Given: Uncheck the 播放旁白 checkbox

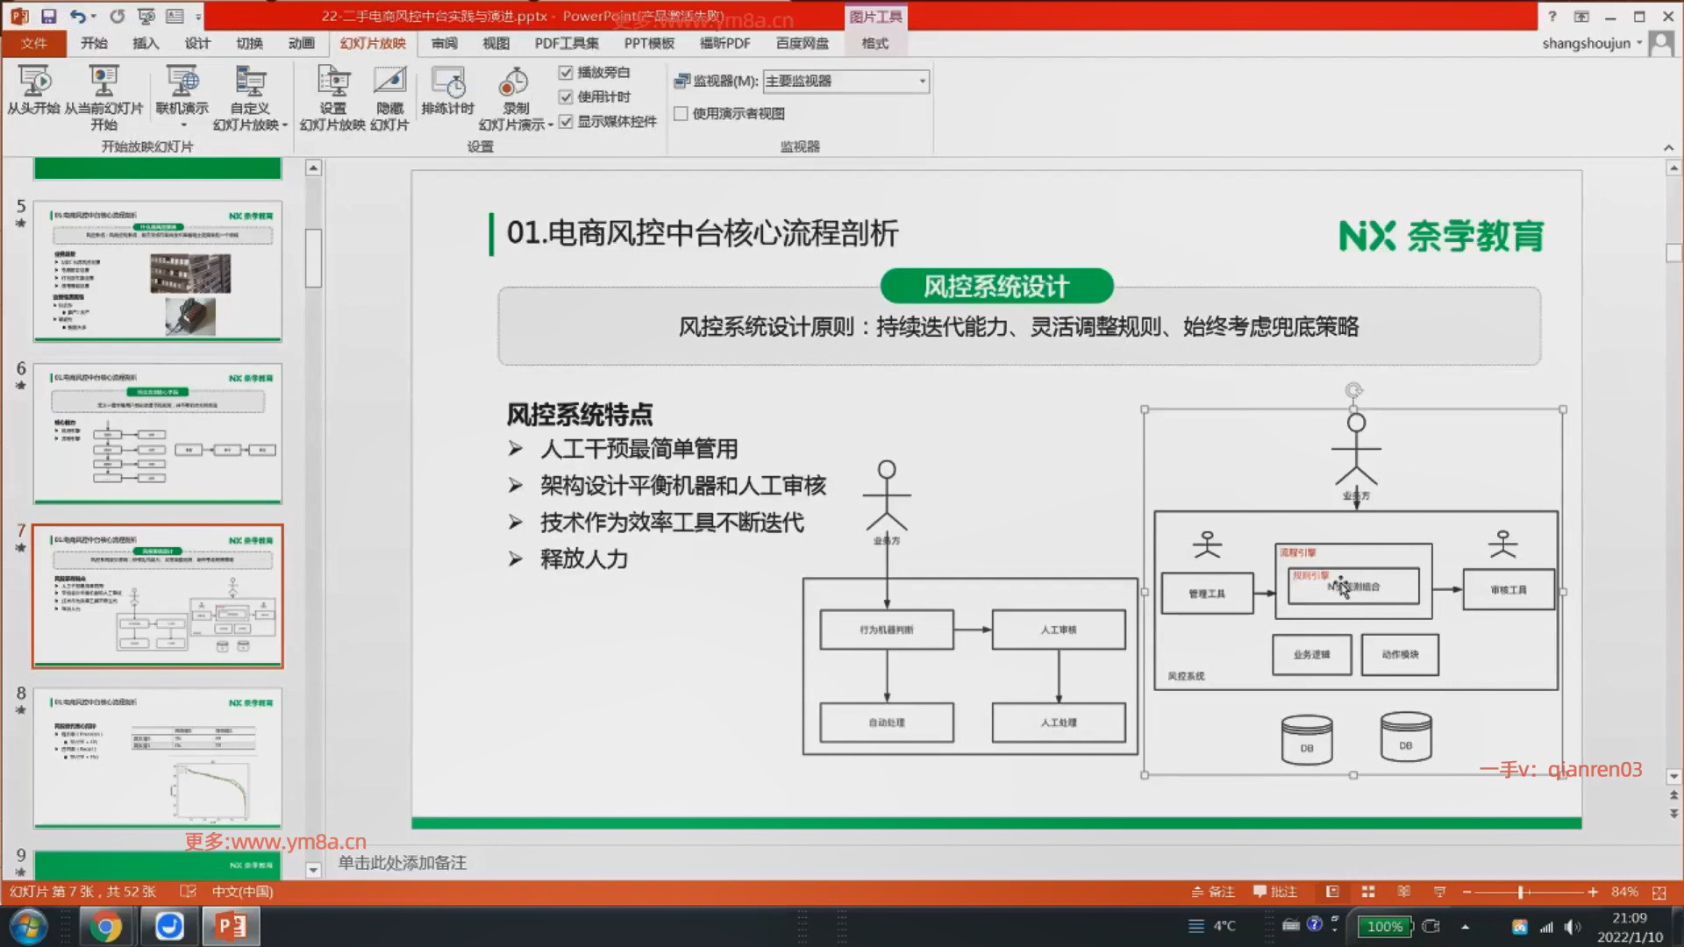Looking at the screenshot, I should click(x=566, y=73).
